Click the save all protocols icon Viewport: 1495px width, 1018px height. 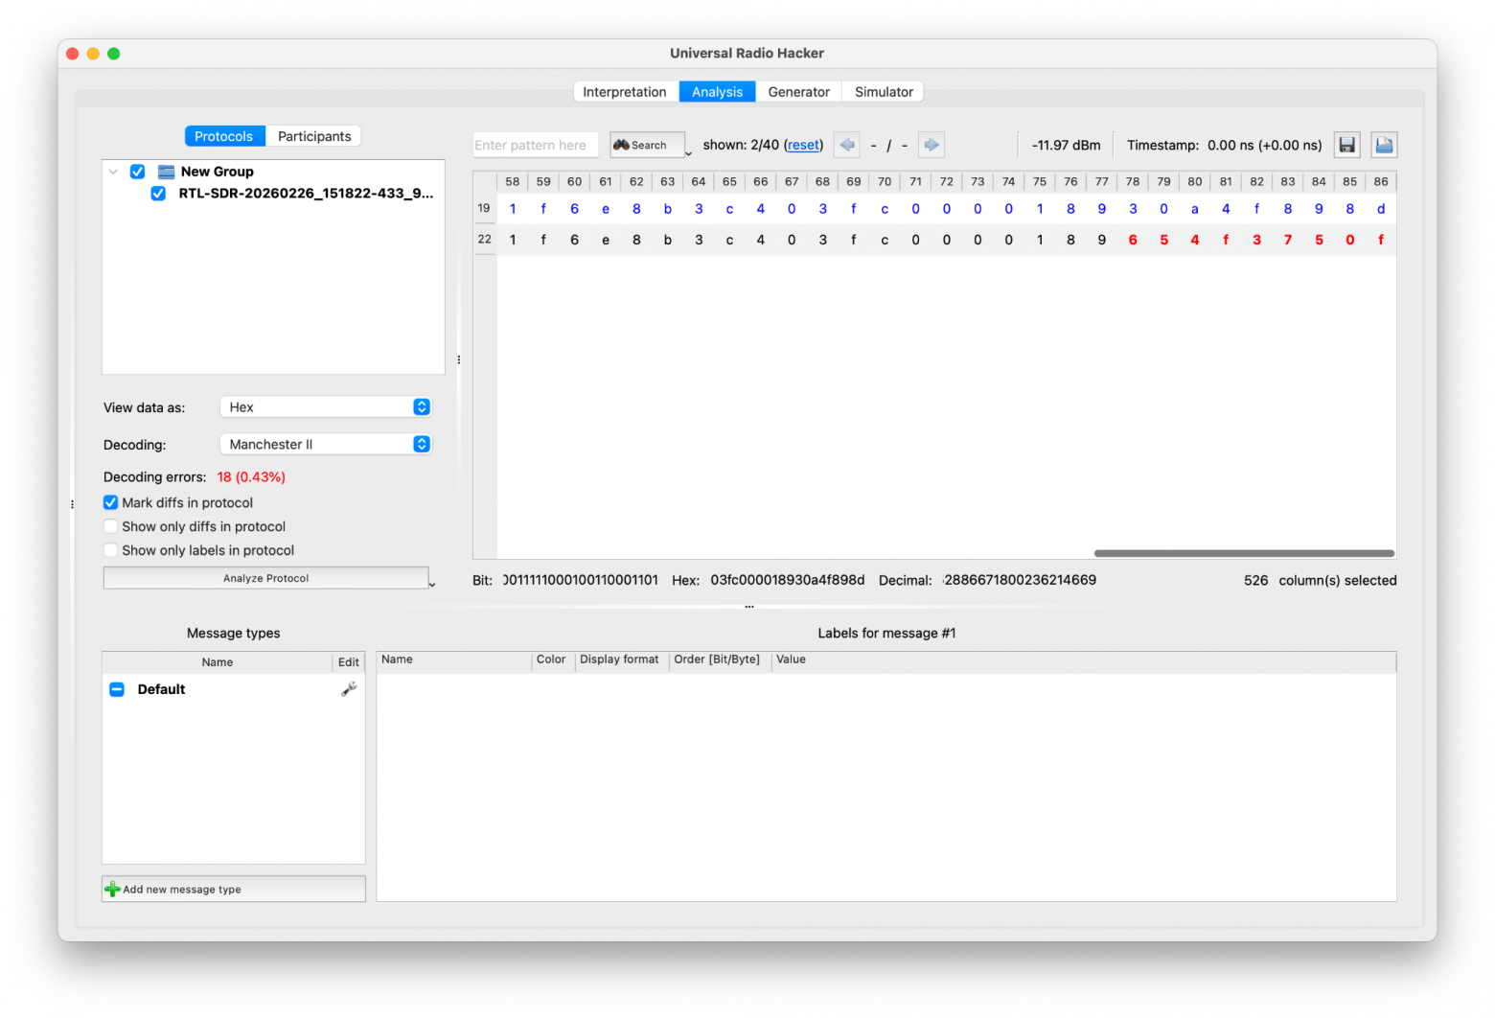1384,145
